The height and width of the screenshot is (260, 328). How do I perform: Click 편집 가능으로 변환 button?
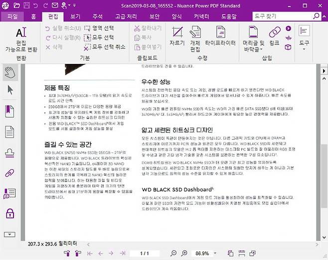(21, 39)
